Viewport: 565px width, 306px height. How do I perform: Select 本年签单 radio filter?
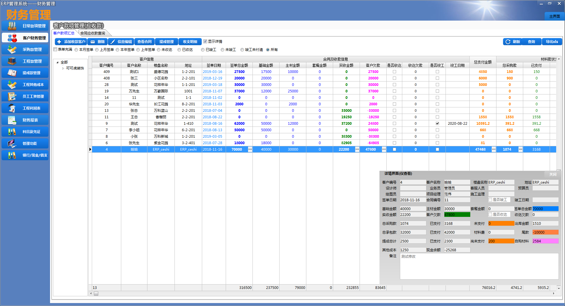pos(117,50)
